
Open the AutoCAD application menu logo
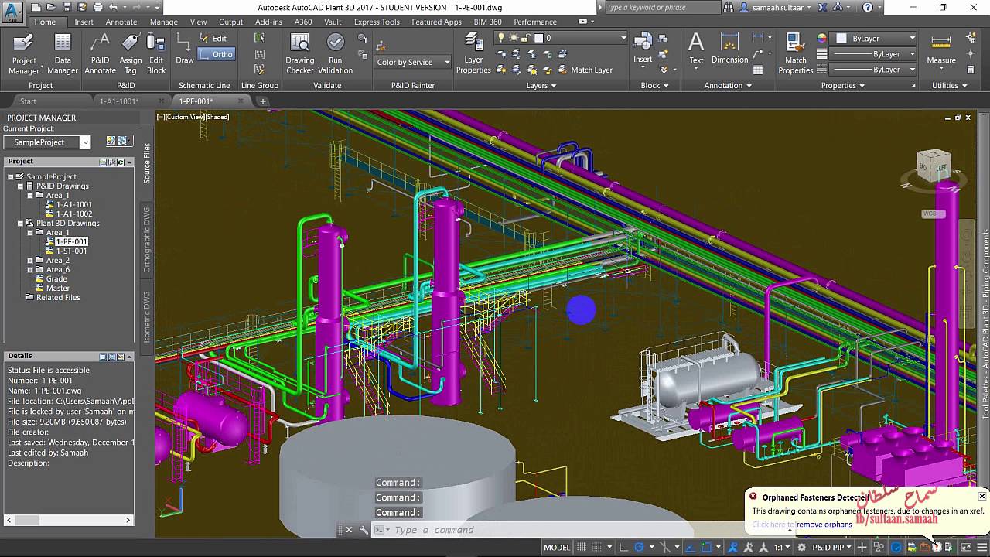pos(12,11)
